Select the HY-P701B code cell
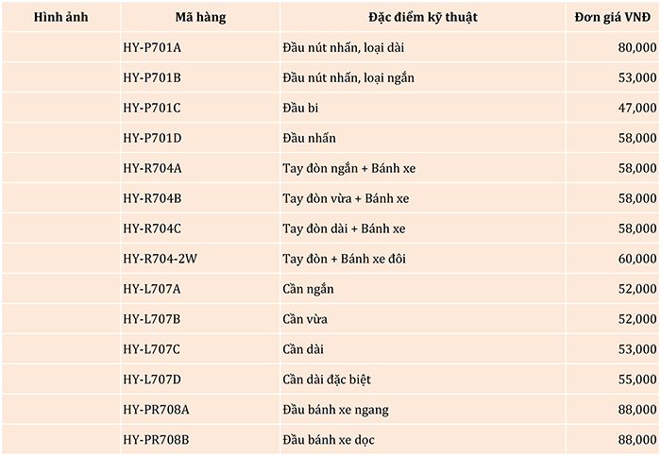 click(x=152, y=77)
